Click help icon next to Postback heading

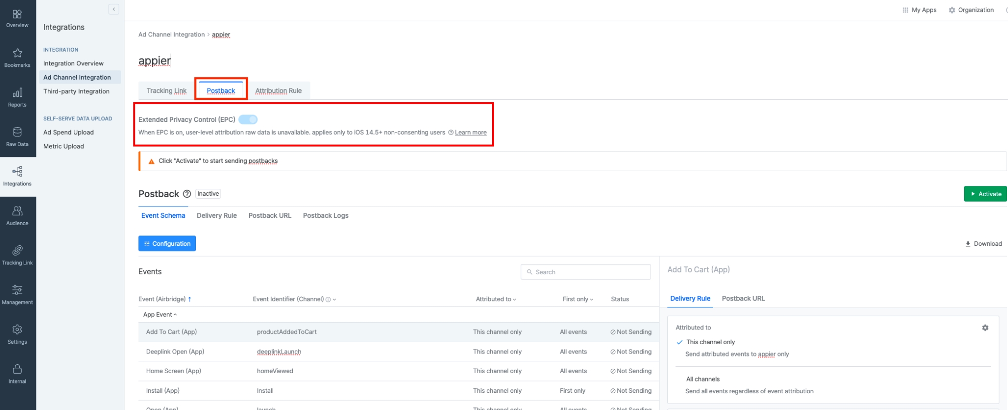[187, 194]
